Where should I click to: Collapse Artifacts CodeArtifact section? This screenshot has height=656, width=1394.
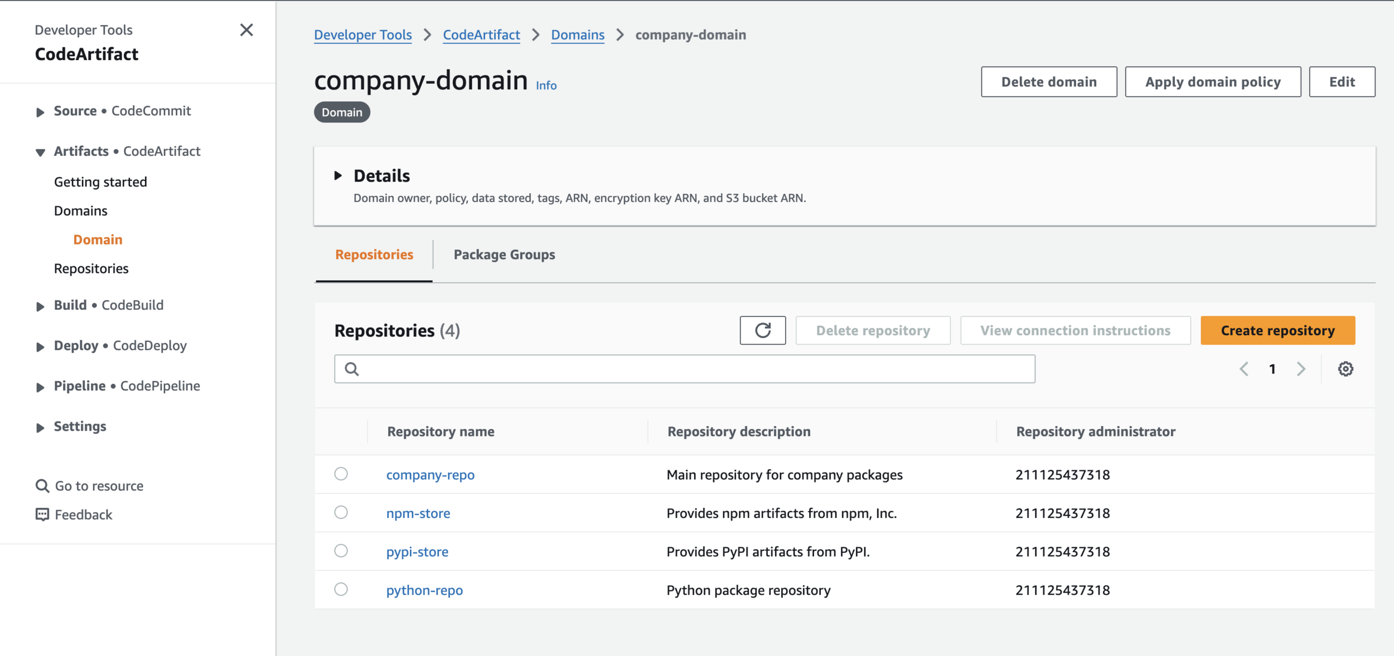(x=40, y=152)
